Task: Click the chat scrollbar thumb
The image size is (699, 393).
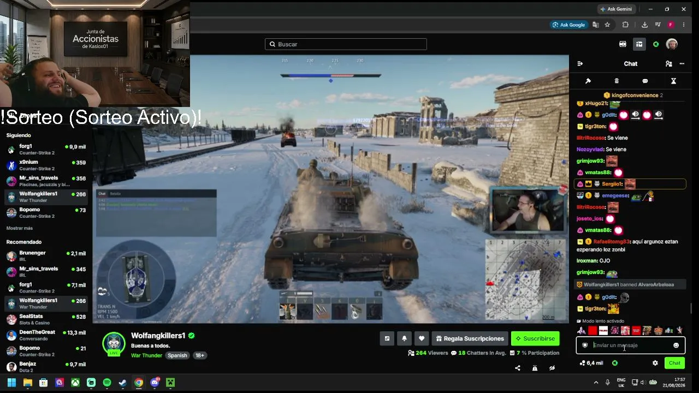Action: [691, 308]
